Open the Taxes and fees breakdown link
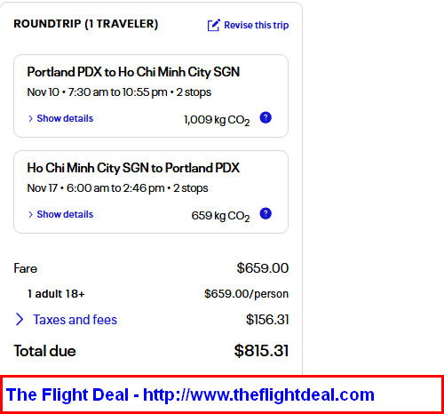 (75, 320)
